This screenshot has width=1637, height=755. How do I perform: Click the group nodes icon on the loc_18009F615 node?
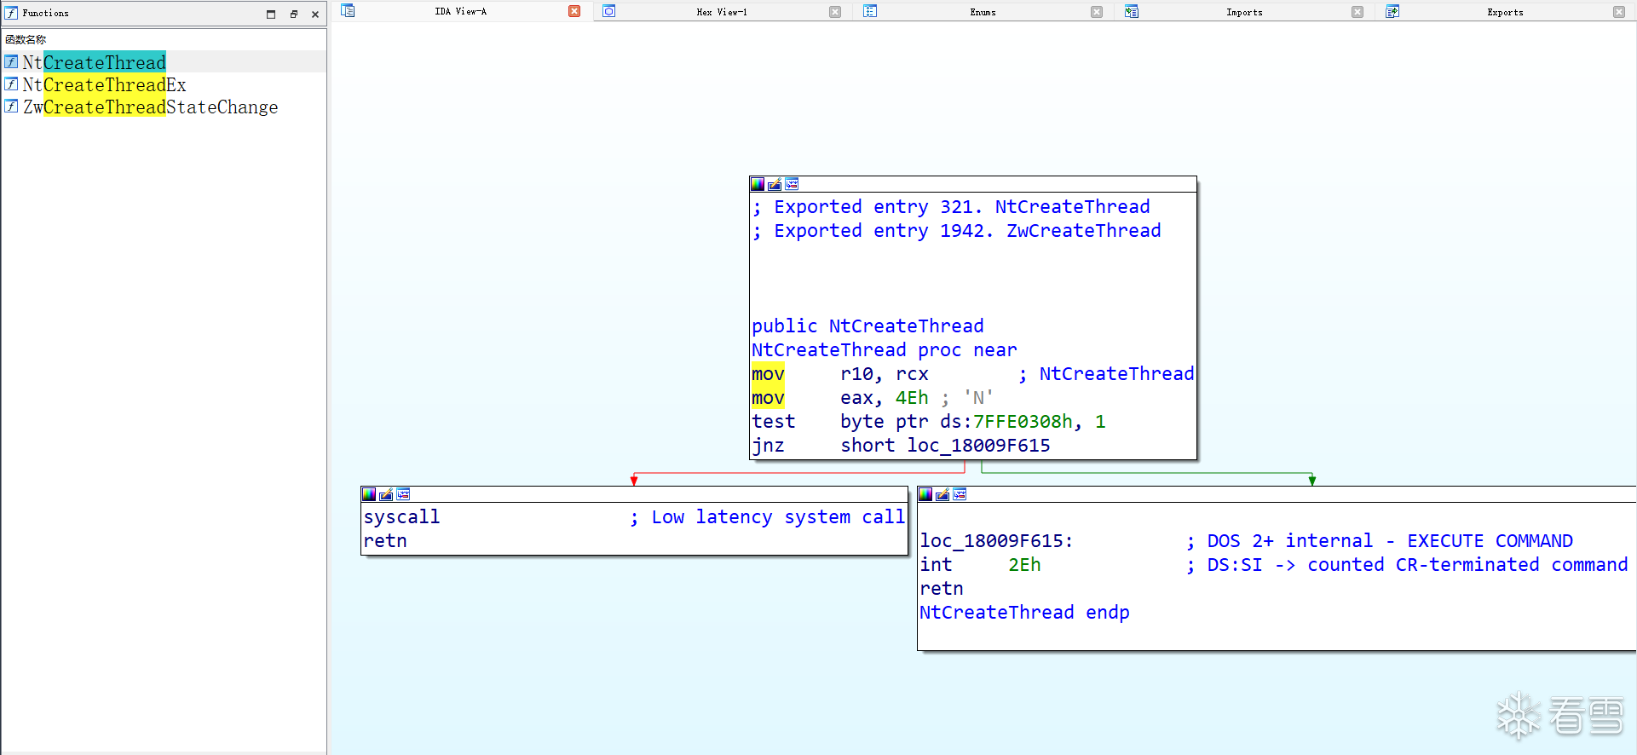tap(960, 494)
